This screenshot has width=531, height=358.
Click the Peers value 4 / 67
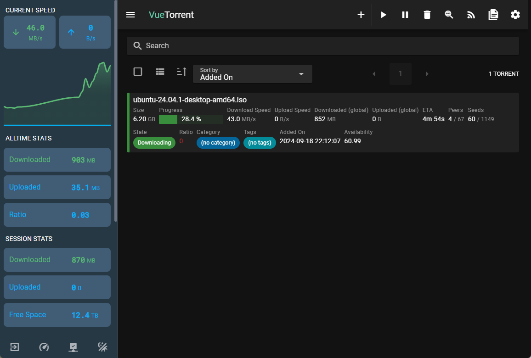(x=456, y=119)
